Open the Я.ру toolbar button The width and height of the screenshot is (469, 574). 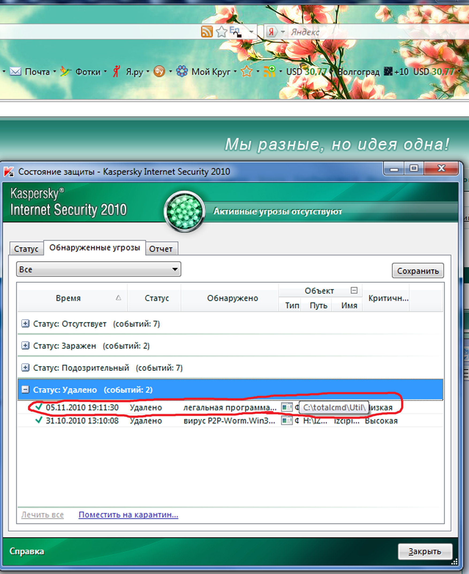[x=128, y=71]
